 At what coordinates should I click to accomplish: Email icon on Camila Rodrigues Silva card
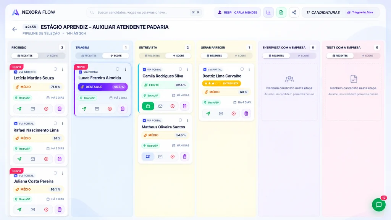tap(160, 106)
